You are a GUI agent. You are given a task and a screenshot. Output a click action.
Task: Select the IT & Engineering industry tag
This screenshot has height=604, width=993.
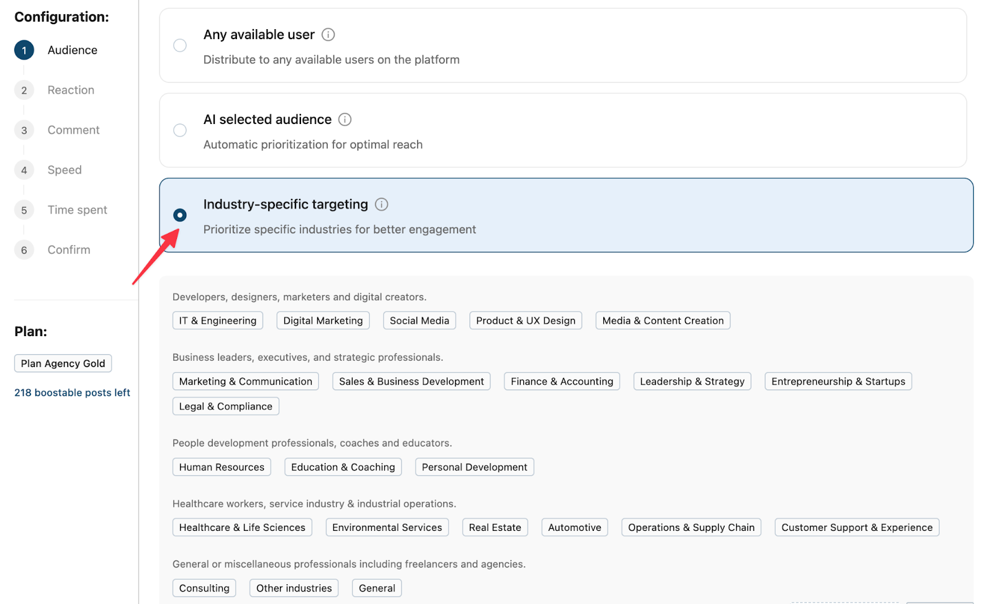point(217,320)
